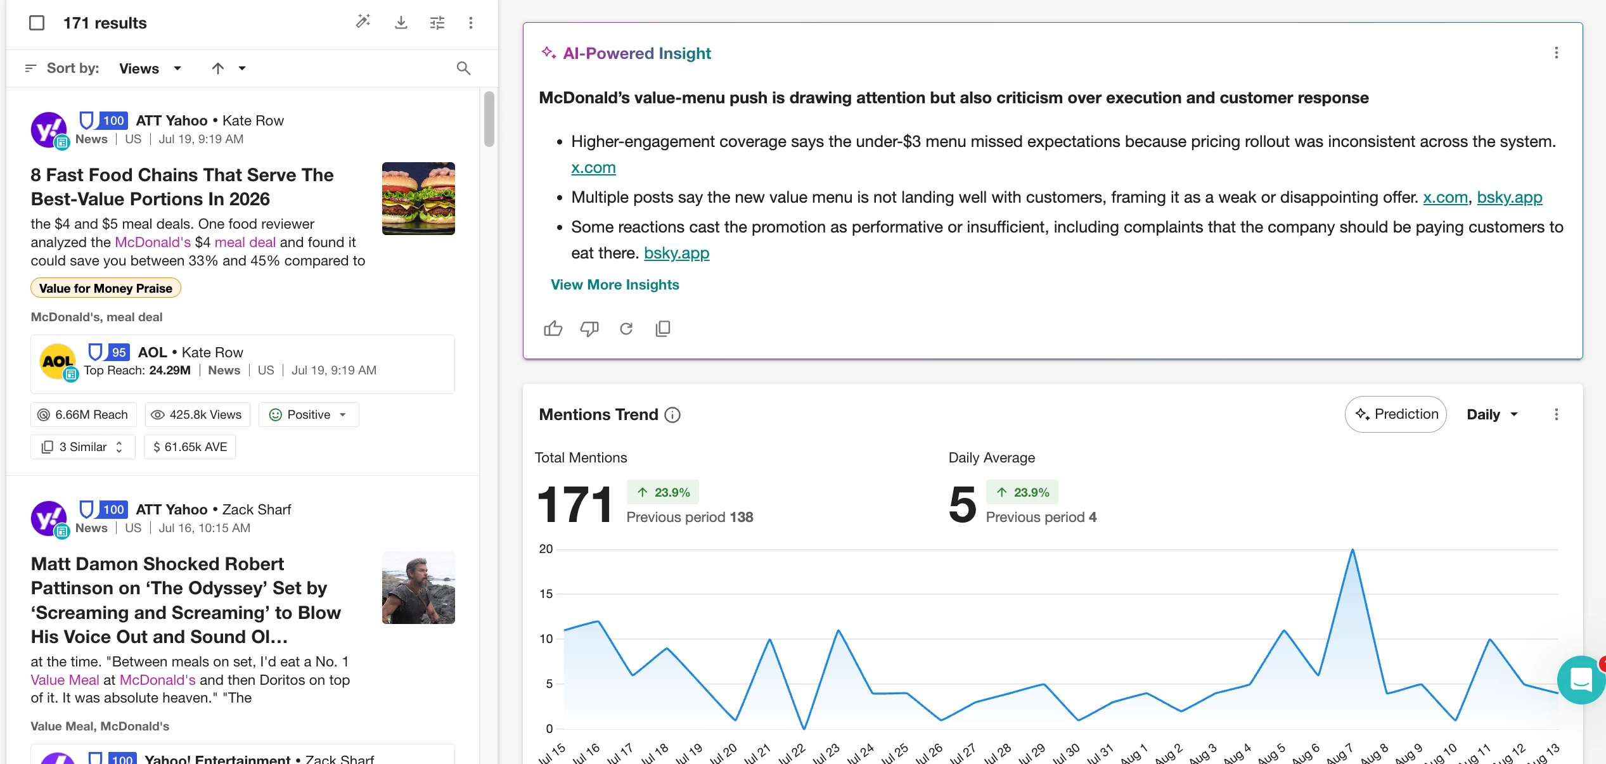Click the Daily Average 23.9% increase badge
The image size is (1606, 764).
coord(1022,492)
